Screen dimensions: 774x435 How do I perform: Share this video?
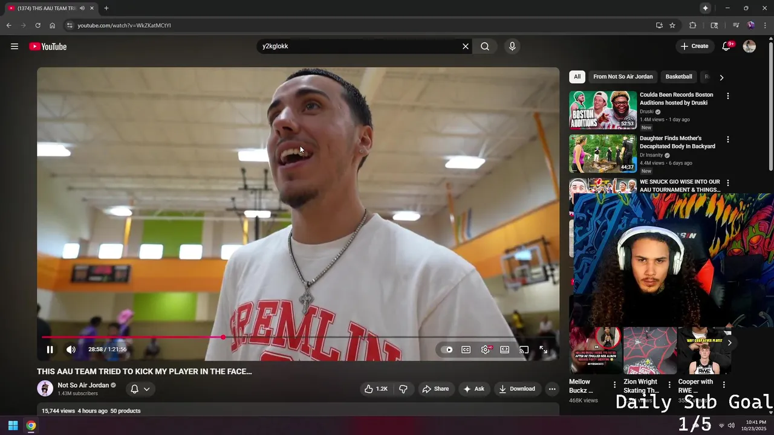pos(435,389)
